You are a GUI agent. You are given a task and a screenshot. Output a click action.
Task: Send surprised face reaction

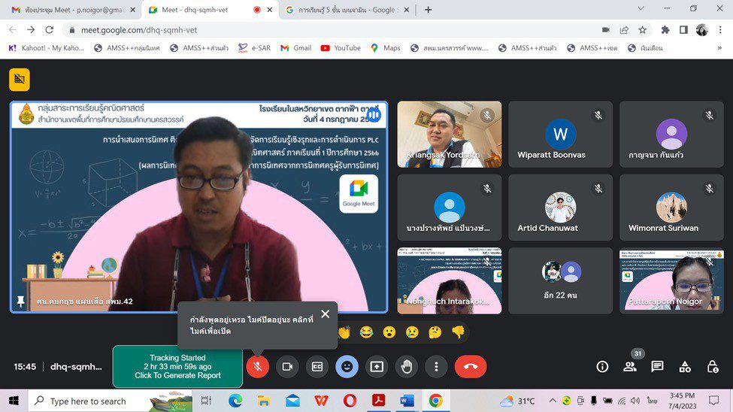[x=389, y=332]
